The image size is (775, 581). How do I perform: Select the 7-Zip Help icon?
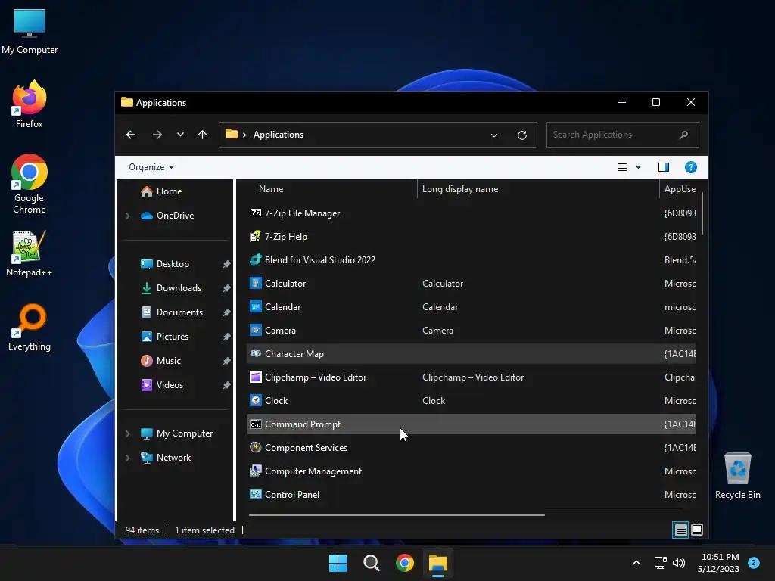pyautogui.click(x=256, y=237)
